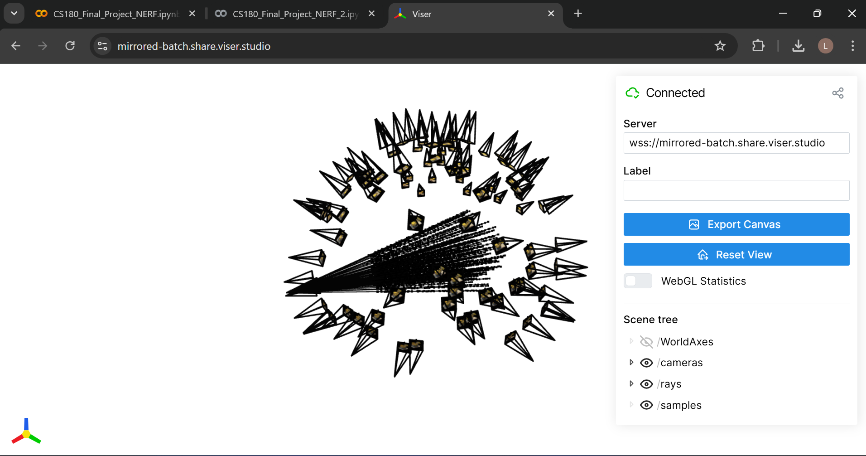This screenshot has height=456, width=866.
Task: Enable the WebGL Statistics switch
Action: [638, 281]
